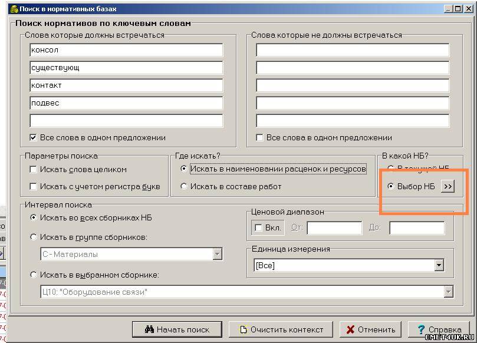The image size is (477, 343).
Task: Click the second excluded-words input field
Action: [353, 68]
